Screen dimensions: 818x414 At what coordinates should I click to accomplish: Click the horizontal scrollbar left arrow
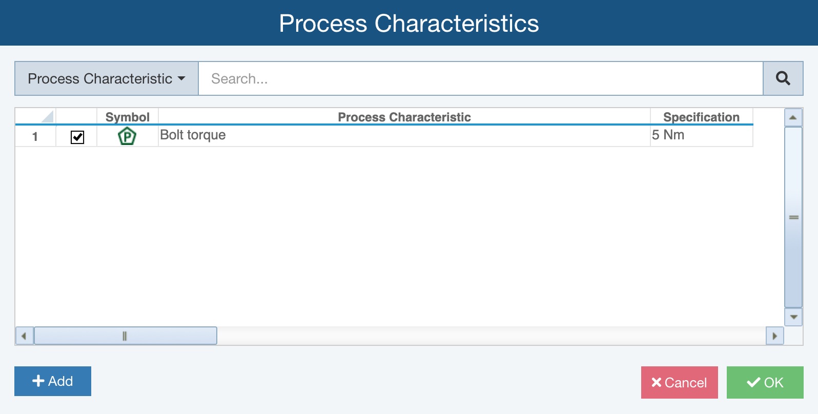[24, 336]
